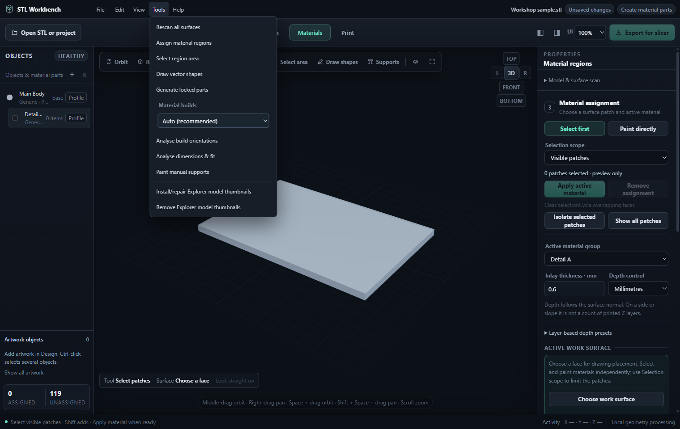Open Material builds Auto (recommended) dropdown

(213, 121)
